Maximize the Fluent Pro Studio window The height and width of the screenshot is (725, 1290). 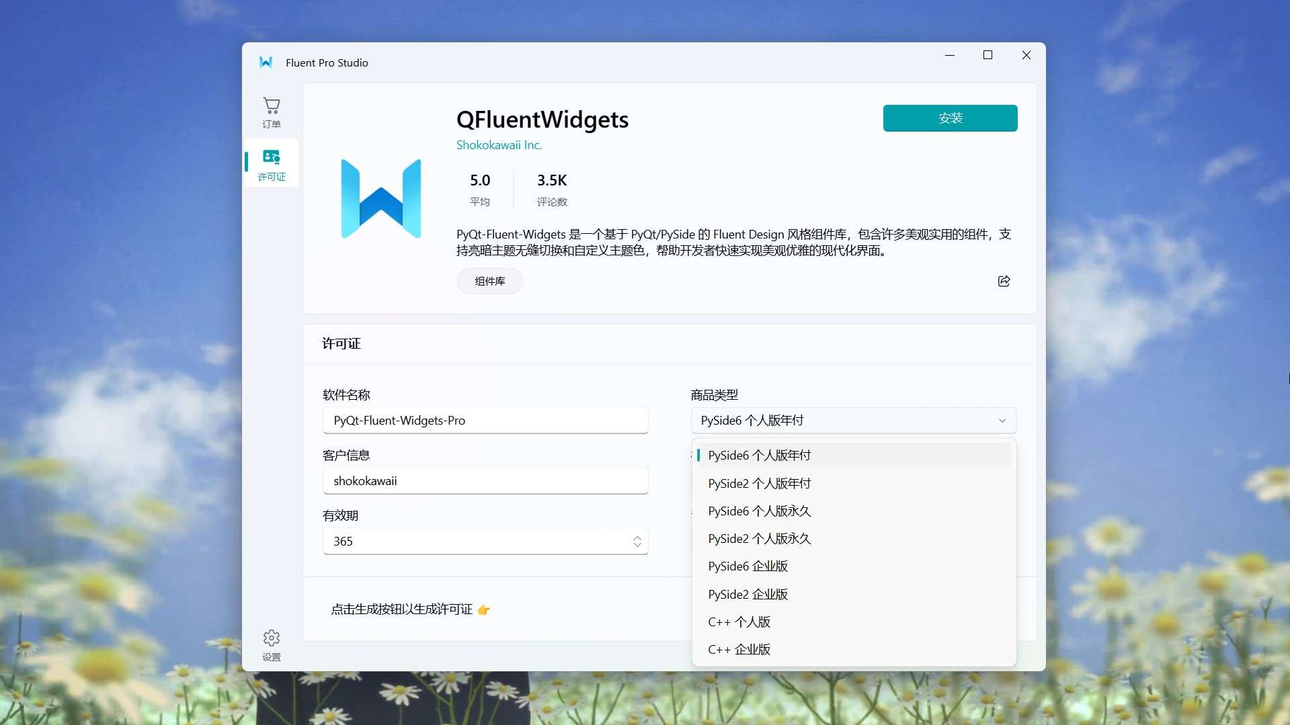point(987,55)
